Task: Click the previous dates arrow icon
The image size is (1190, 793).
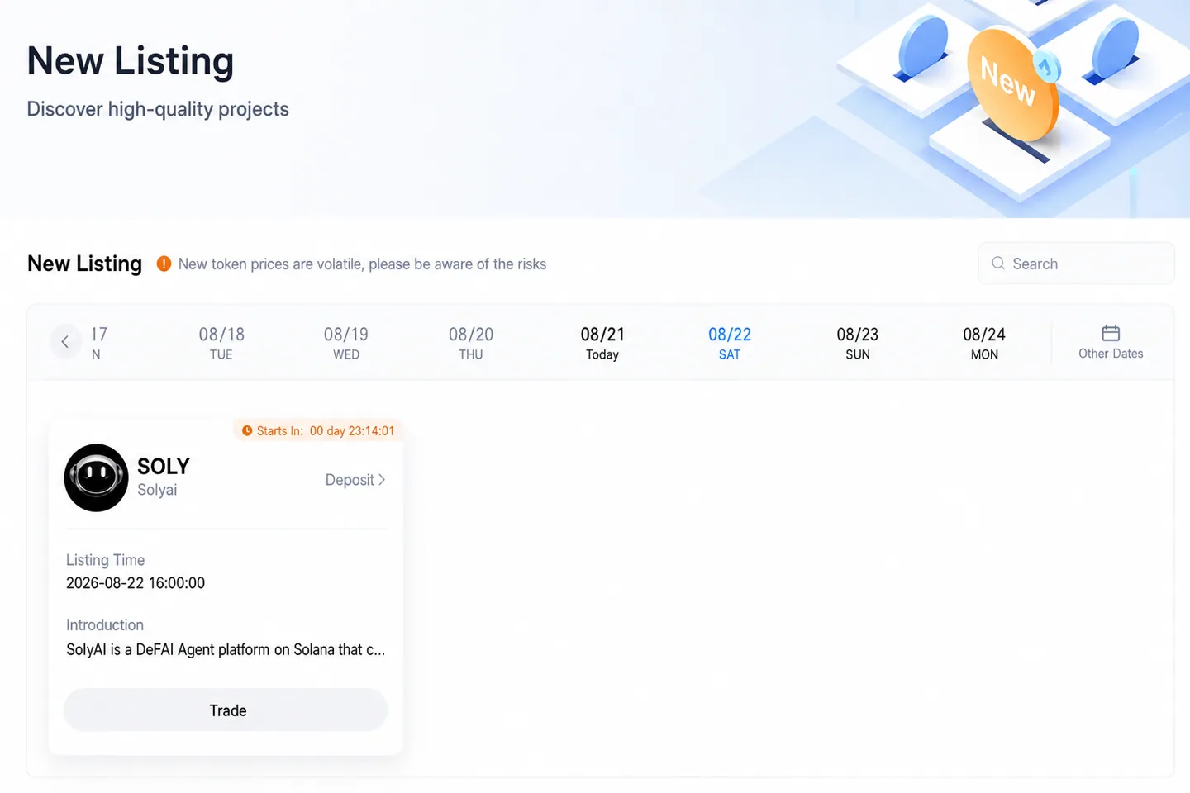Action: tap(65, 341)
